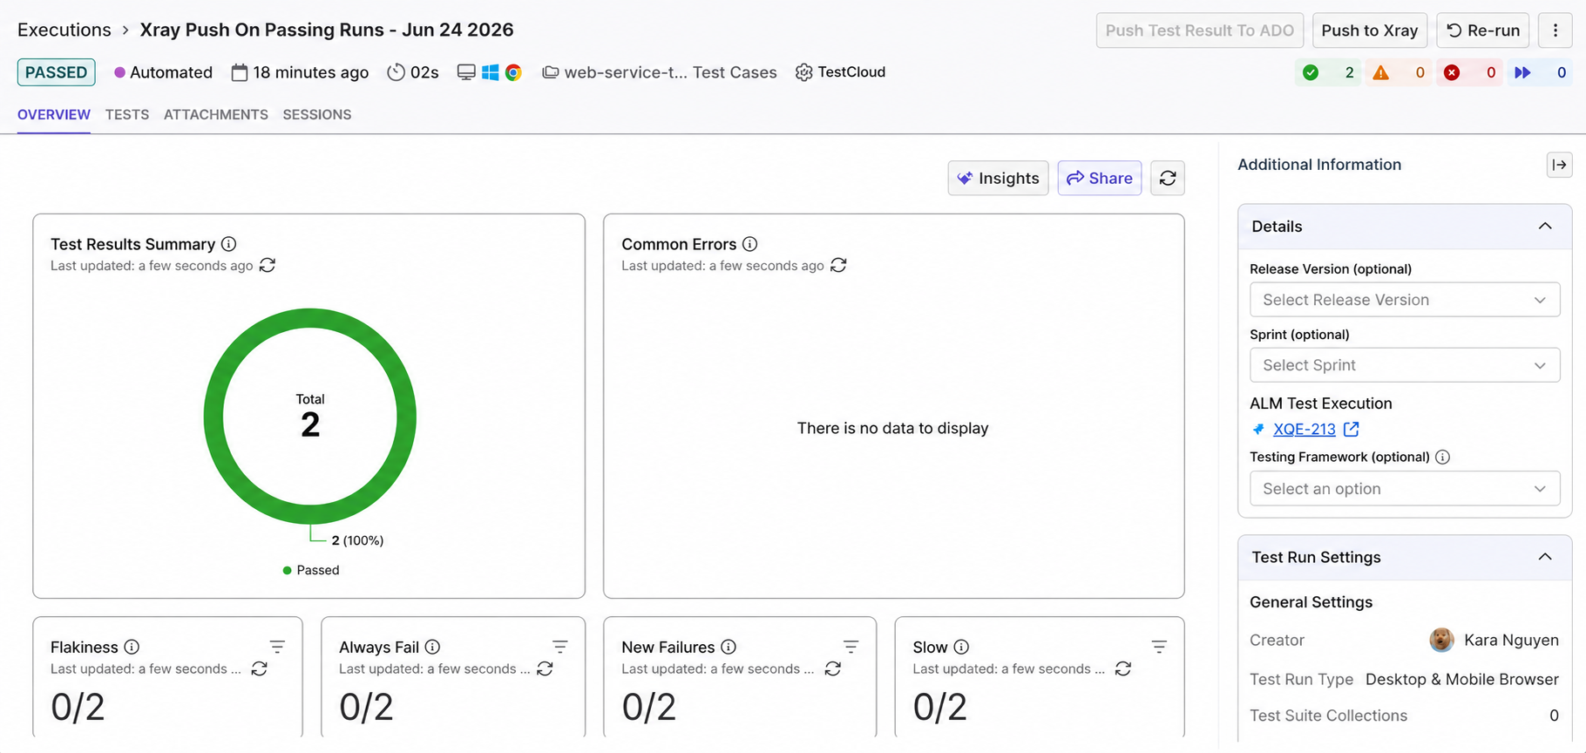Click the Share button
This screenshot has width=1586, height=753.
(x=1100, y=179)
